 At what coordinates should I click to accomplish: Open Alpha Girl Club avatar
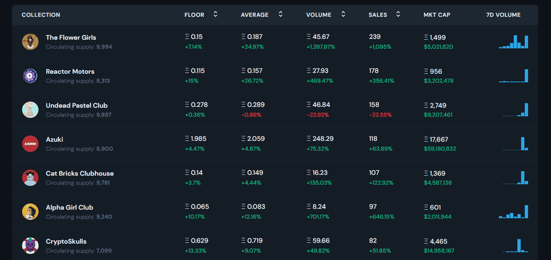pos(30,212)
